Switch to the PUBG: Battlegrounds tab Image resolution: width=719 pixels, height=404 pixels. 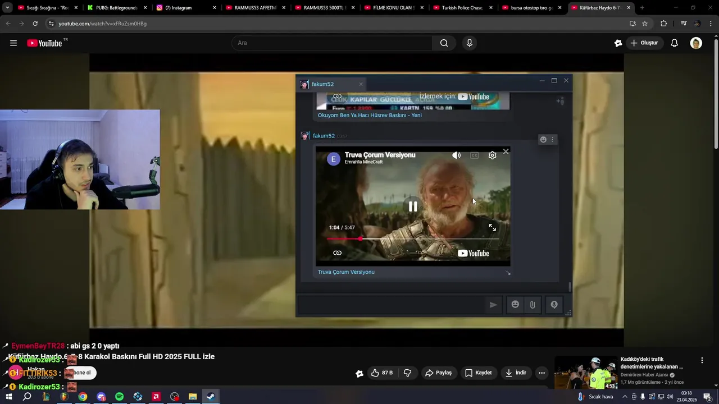point(117,8)
